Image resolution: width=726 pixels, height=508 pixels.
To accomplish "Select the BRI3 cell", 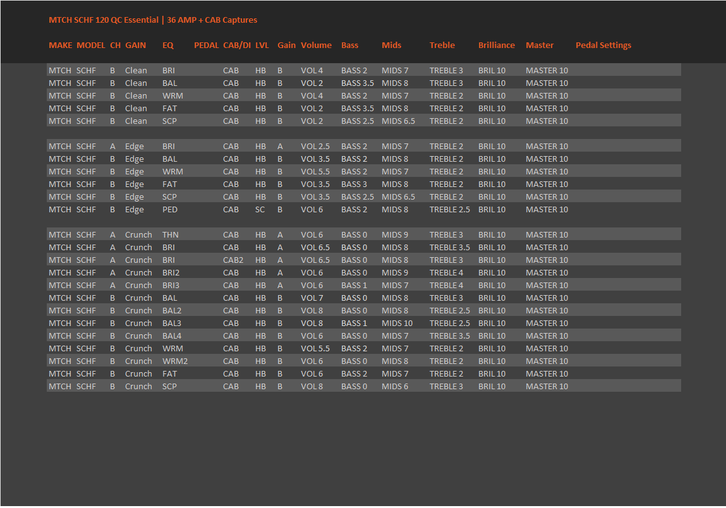I will tap(171, 285).
